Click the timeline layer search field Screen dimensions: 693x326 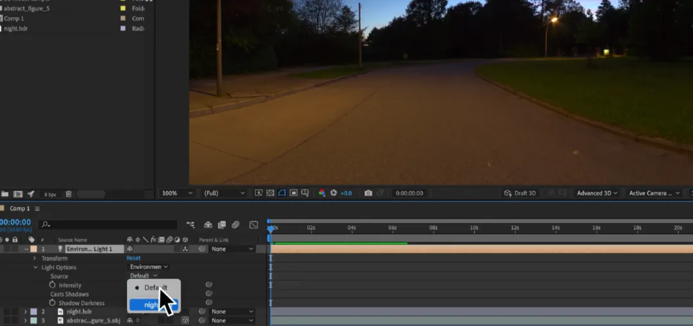click(108, 225)
